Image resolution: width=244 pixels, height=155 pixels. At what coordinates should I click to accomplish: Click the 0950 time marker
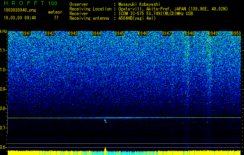click(x=236, y=33)
